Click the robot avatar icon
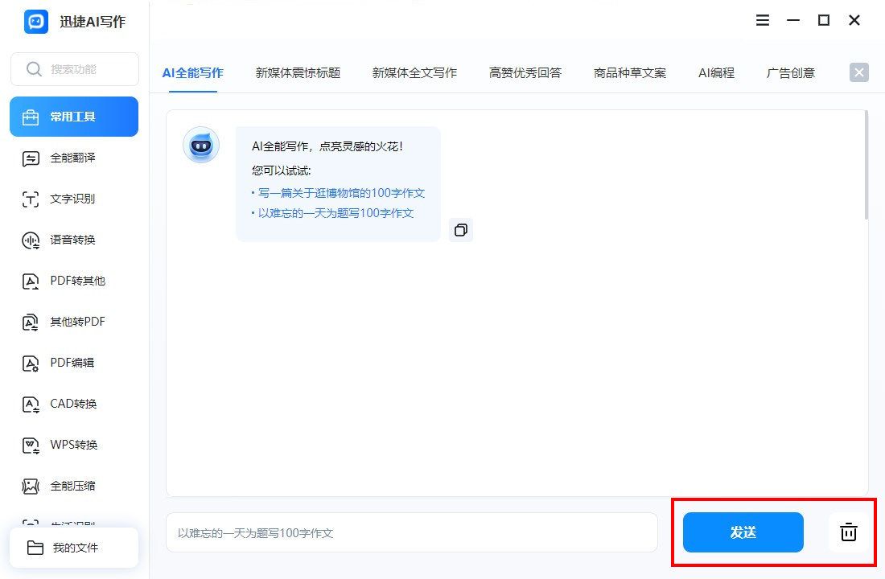Image resolution: width=885 pixels, height=579 pixels. pyautogui.click(x=201, y=145)
